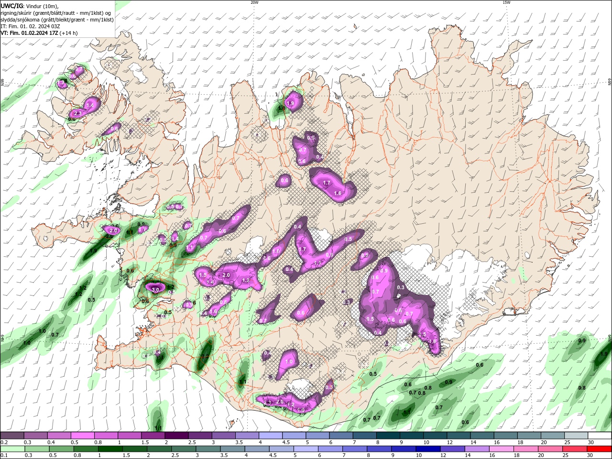The width and height of the screenshot is (612, 459).
Task: Click the royal blue 8–9 rain legend swatch
Action: tap(404, 449)
